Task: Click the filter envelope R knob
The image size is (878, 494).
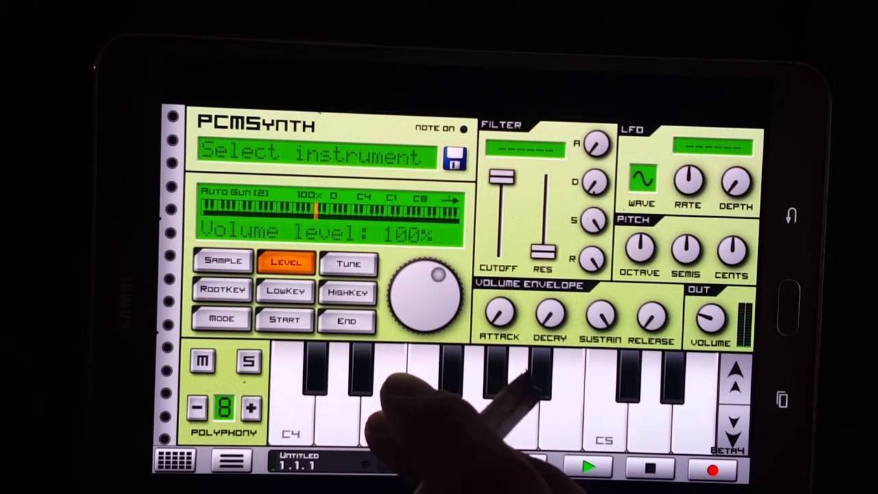Action: (591, 259)
